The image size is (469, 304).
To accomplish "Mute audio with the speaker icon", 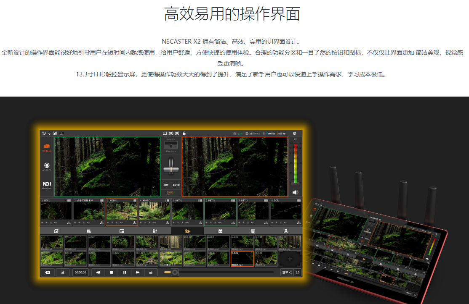I will (x=295, y=192).
